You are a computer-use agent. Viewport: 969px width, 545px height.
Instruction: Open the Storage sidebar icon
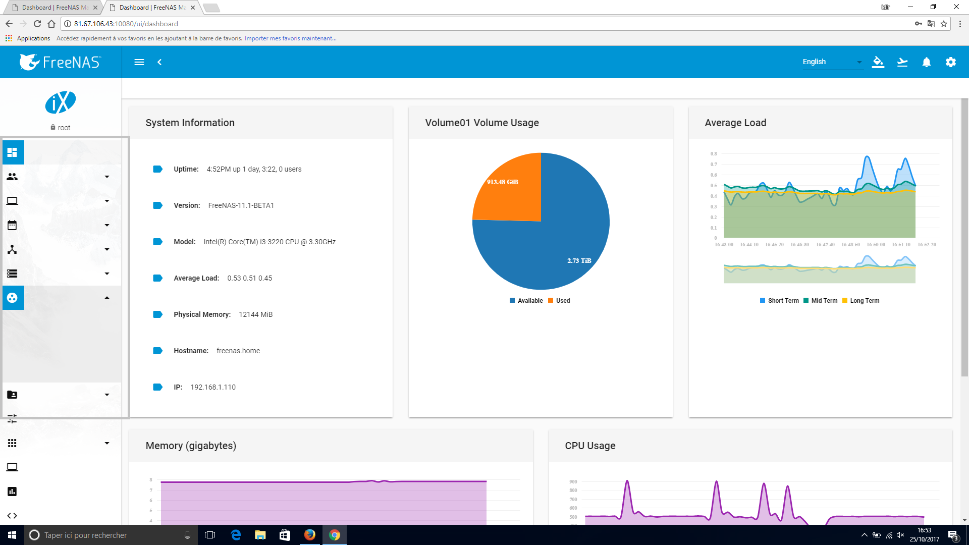[13, 274]
